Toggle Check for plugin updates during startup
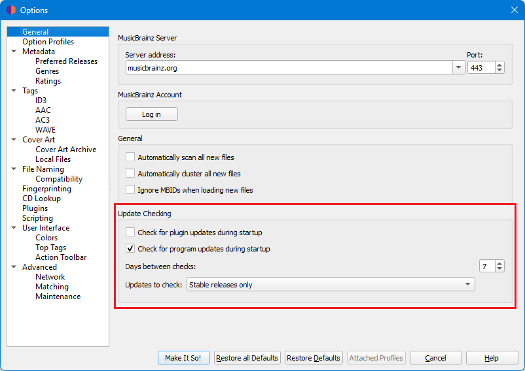525x371 pixels. click(x=130, y=233)
